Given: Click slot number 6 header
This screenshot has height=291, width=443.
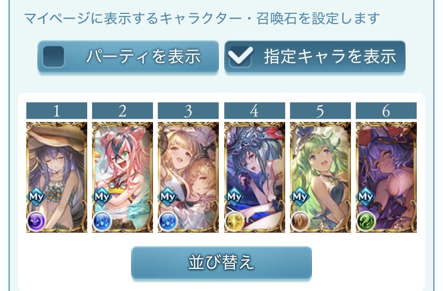Looking at the screenshot, I should click(x=386, y=111).
